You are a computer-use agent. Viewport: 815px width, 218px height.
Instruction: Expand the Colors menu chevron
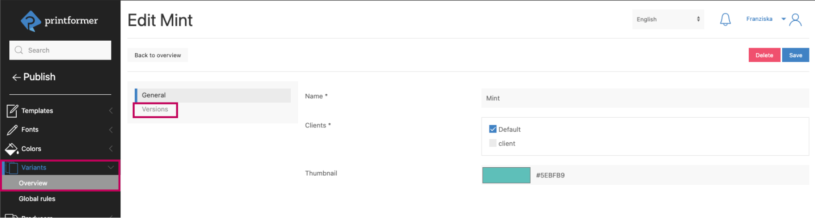pos(111,149)
